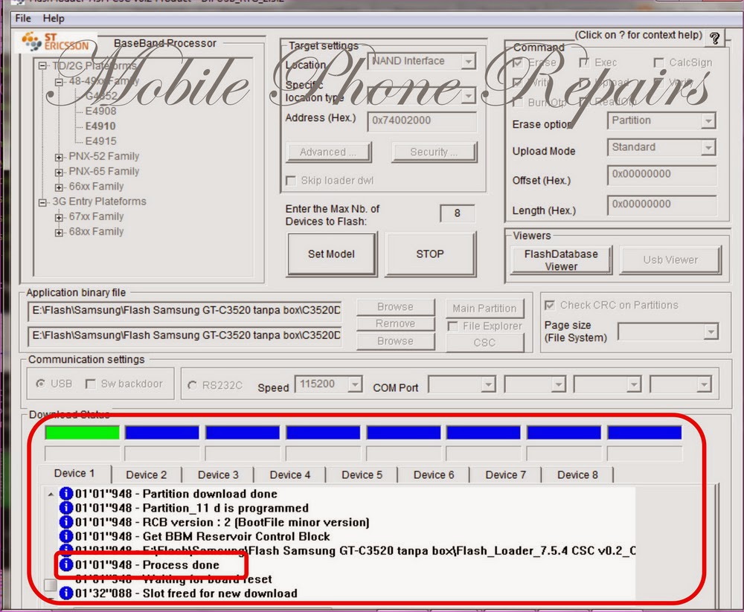The image size is (744, 612).
Task: Click the ST Ericsson logo
Action: coord(56,42)
